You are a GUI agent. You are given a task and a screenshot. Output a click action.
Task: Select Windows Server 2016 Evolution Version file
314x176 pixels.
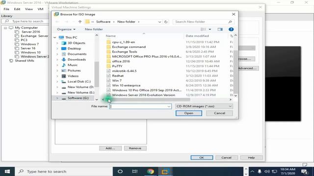pos(144,95)
